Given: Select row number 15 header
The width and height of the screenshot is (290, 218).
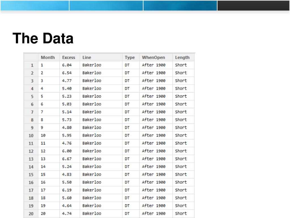Looking at the screenshot, I should 31,175.
